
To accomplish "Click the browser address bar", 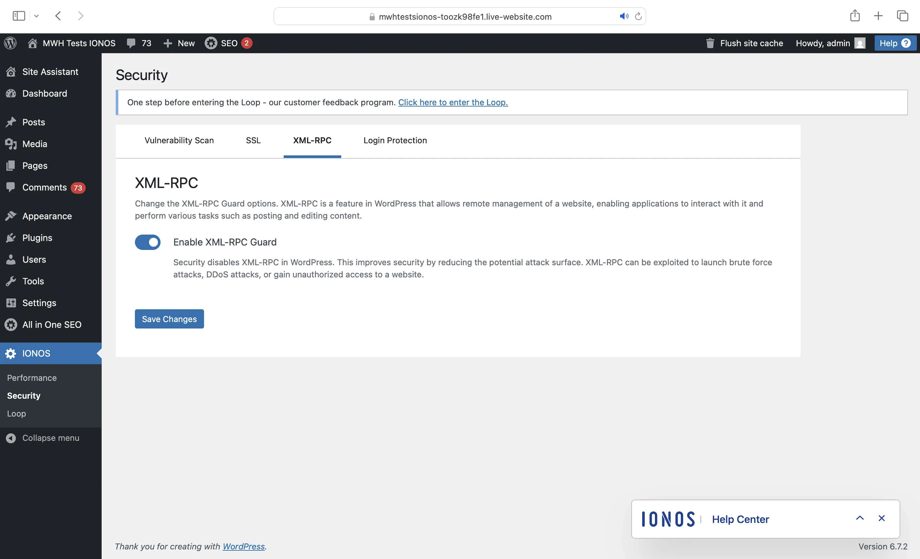I will [x=465, y=16].
